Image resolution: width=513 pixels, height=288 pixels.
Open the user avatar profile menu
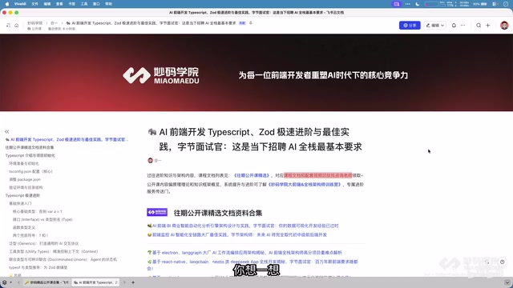tap(504, 25)
